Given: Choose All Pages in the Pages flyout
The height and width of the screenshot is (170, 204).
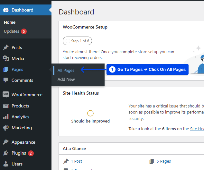Looking at the screenshot, I should tap(66, 71).
